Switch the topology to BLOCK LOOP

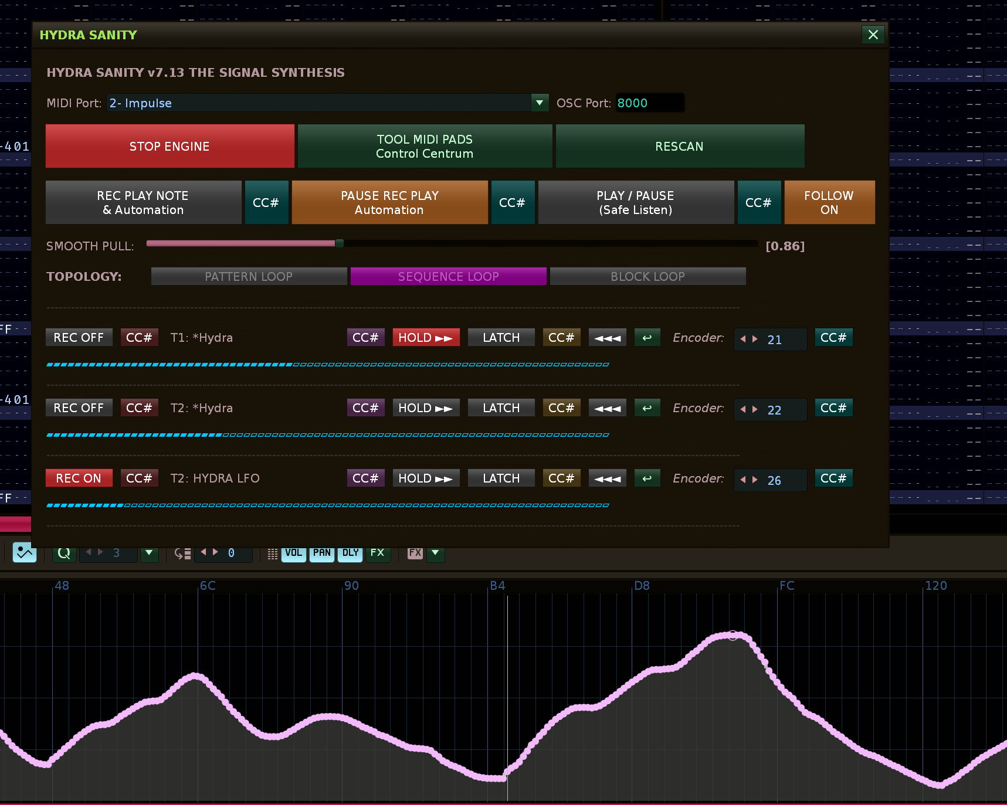(647, 276)
